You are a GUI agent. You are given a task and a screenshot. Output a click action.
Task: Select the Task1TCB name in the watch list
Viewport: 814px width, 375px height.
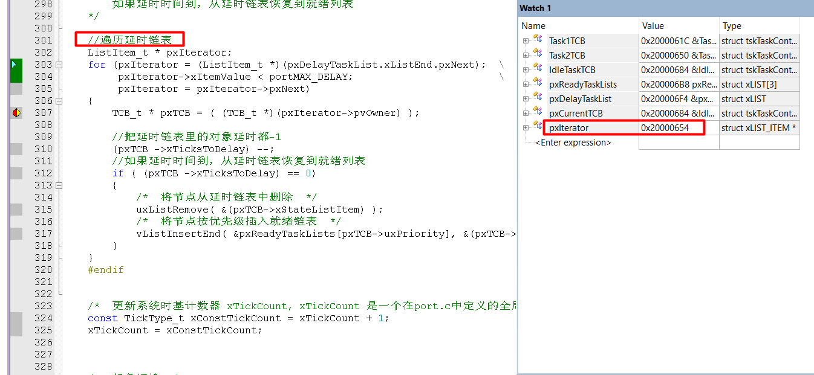(567, 41)
